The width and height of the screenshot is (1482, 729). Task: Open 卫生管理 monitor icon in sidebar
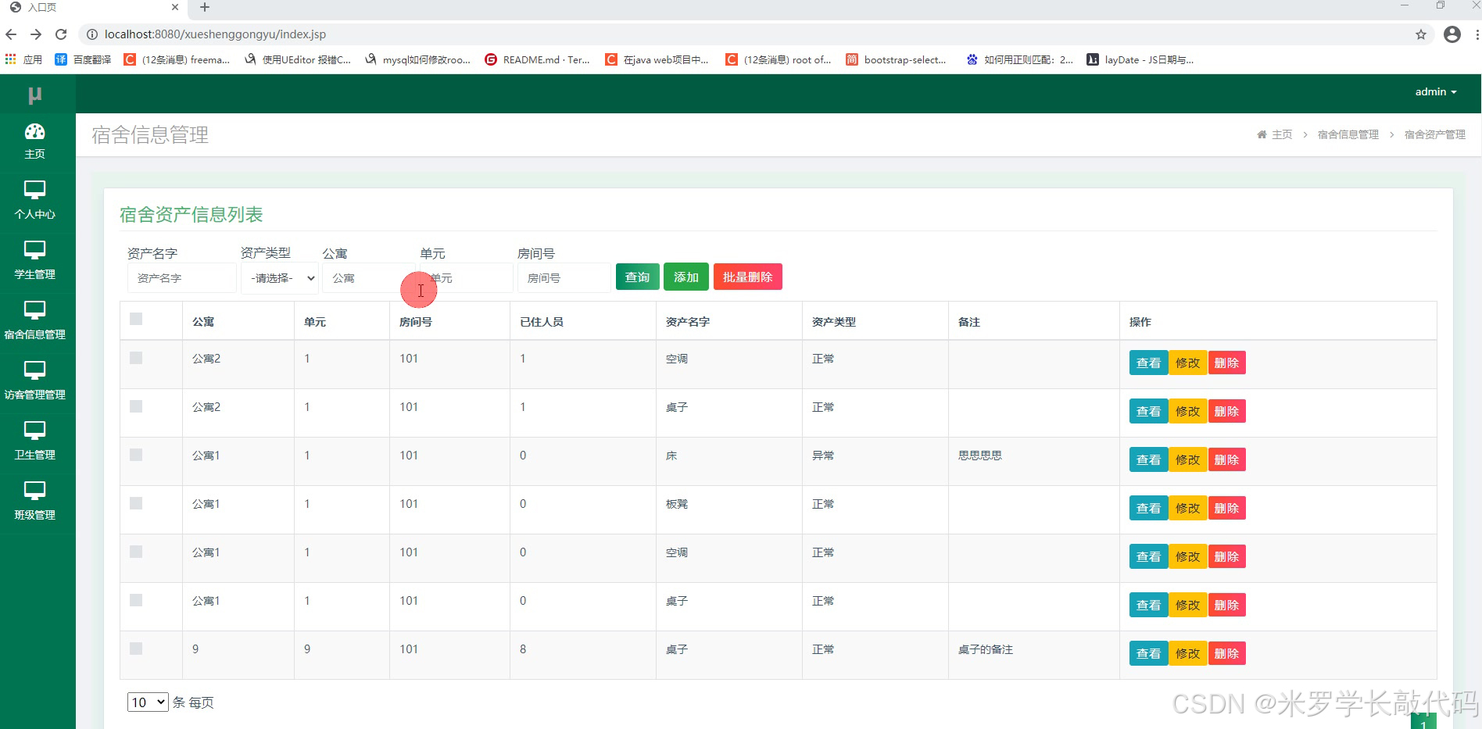[35, 431]
